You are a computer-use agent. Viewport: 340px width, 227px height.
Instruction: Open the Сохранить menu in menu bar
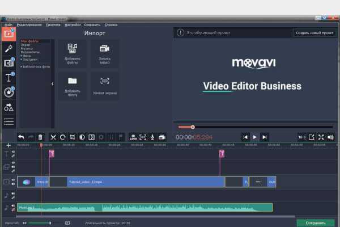click(x=92, y=25)
